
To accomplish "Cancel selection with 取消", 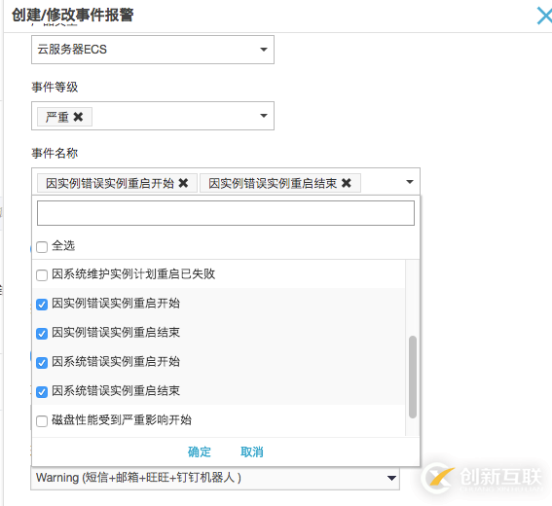I will pos(252,452).
